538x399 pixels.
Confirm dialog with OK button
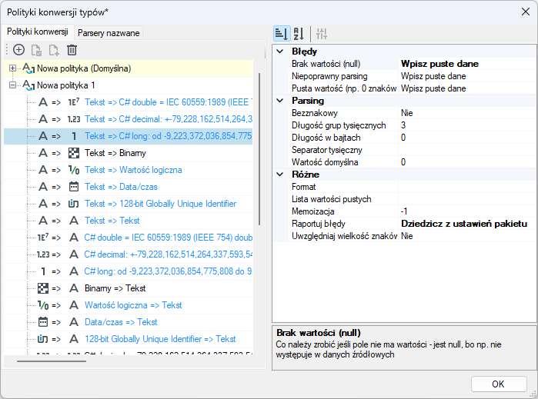tap(499, 384)
